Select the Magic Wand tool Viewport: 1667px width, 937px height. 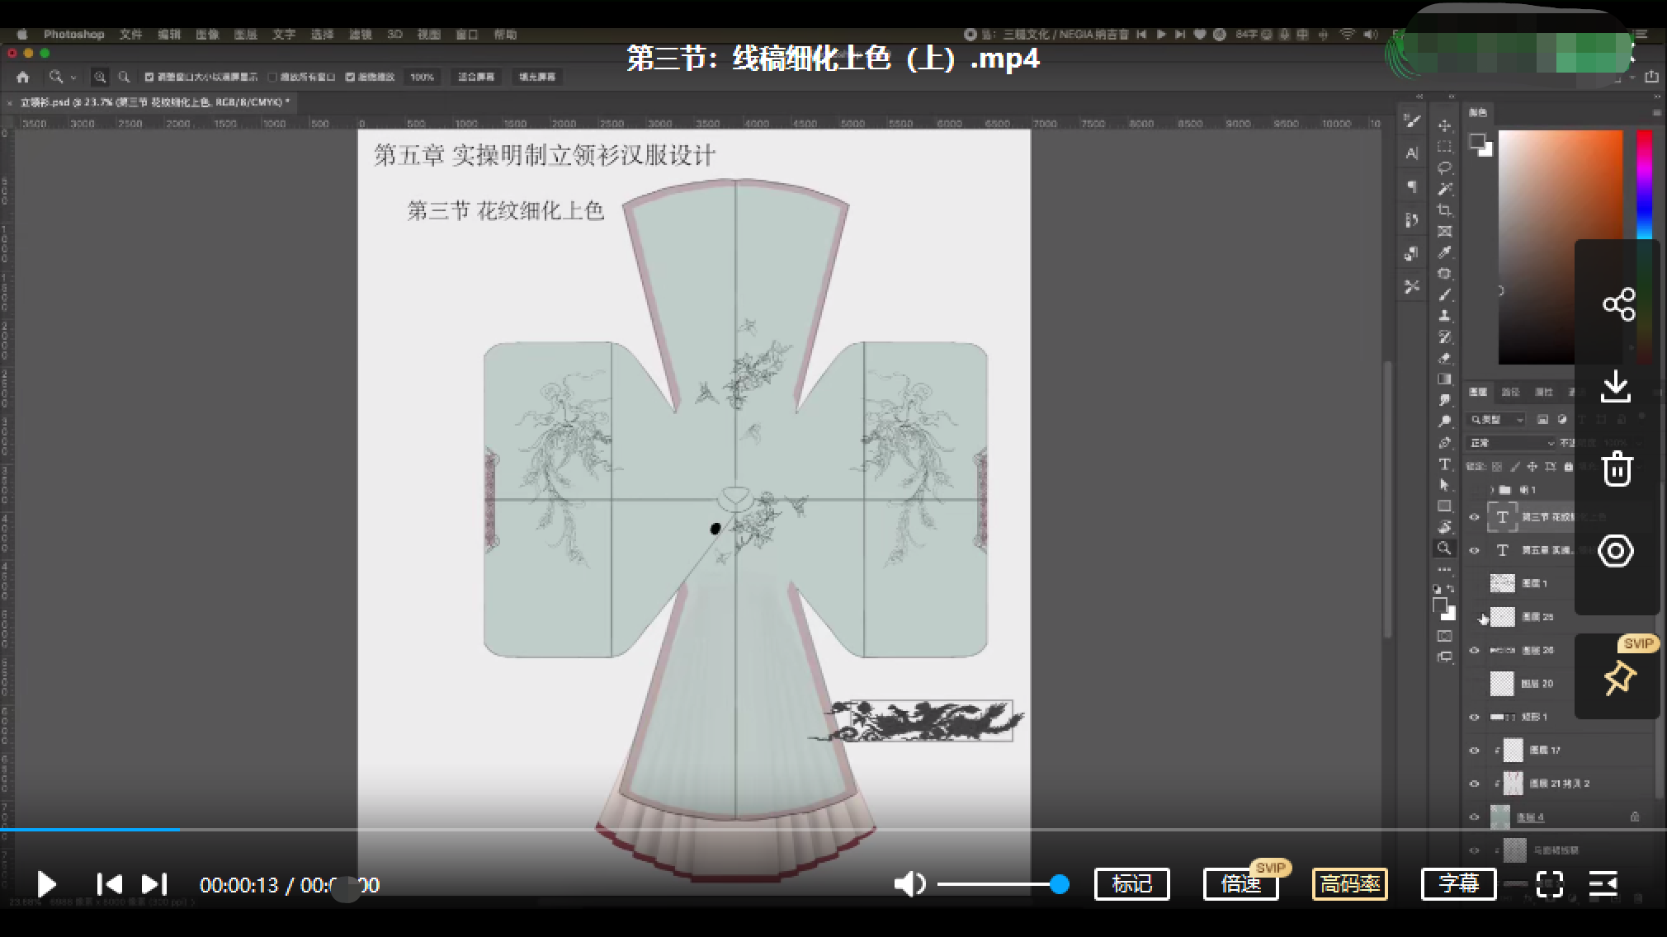(1444, 189)
